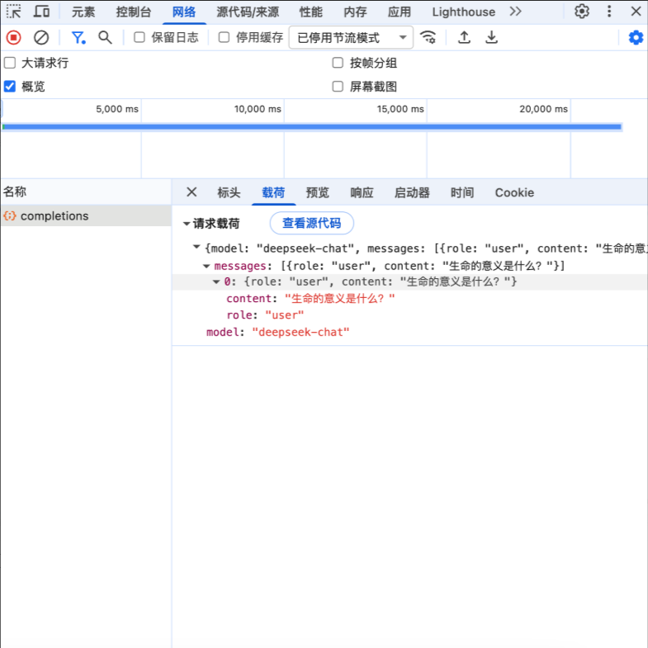Open DevTools settings gear
The height and width of the screenshot is (648, 648).
tap(581, 12)
